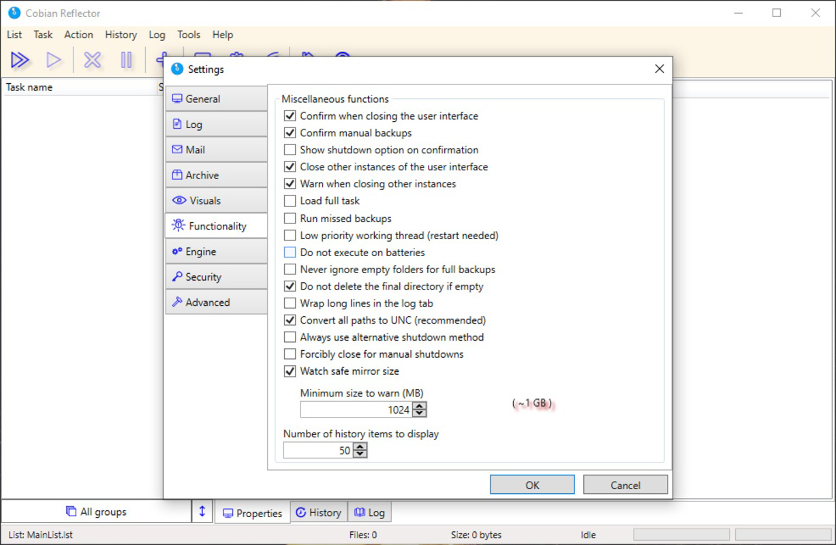Open the Advanced settings tab
This screenshot has height=545, width=836.
pyautogui.click(x=216, y=302)
